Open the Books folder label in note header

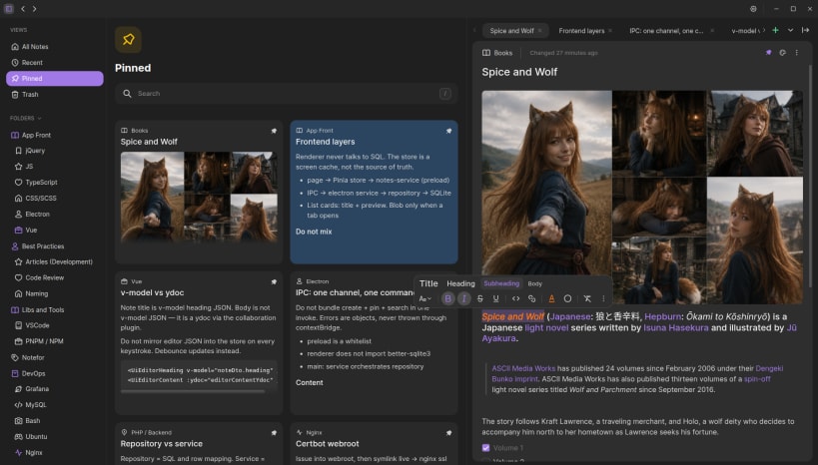497,53
